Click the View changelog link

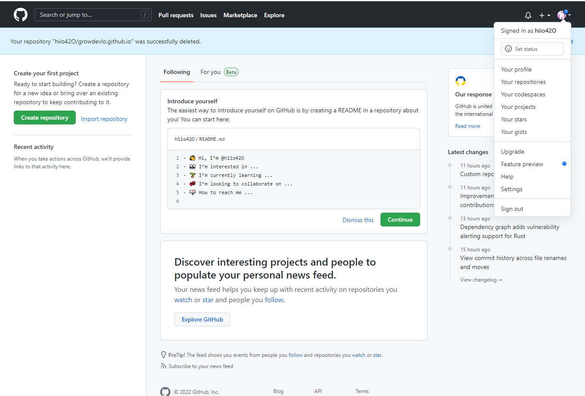[x=481, y=280]
